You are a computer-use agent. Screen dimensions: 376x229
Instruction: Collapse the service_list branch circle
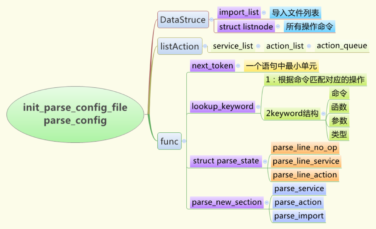(258, 46)
